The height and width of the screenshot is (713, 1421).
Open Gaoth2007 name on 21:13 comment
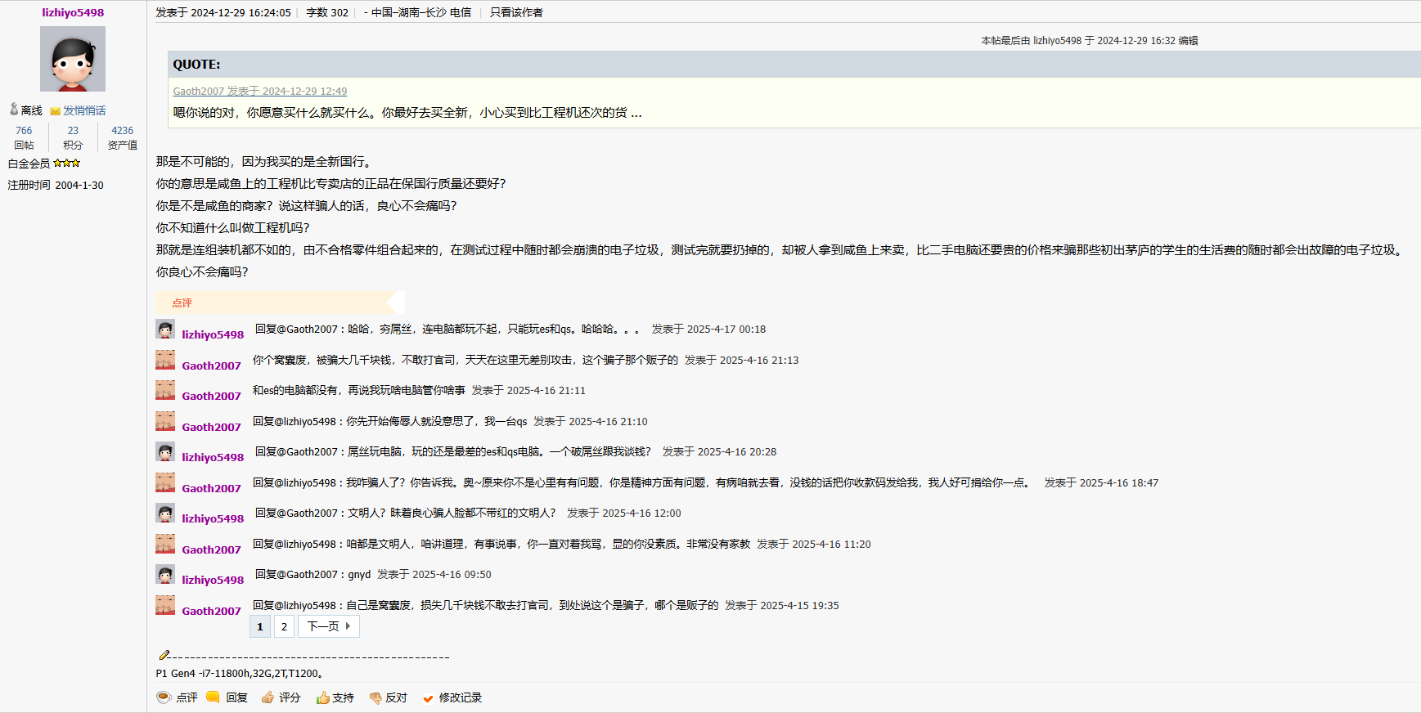211,365
